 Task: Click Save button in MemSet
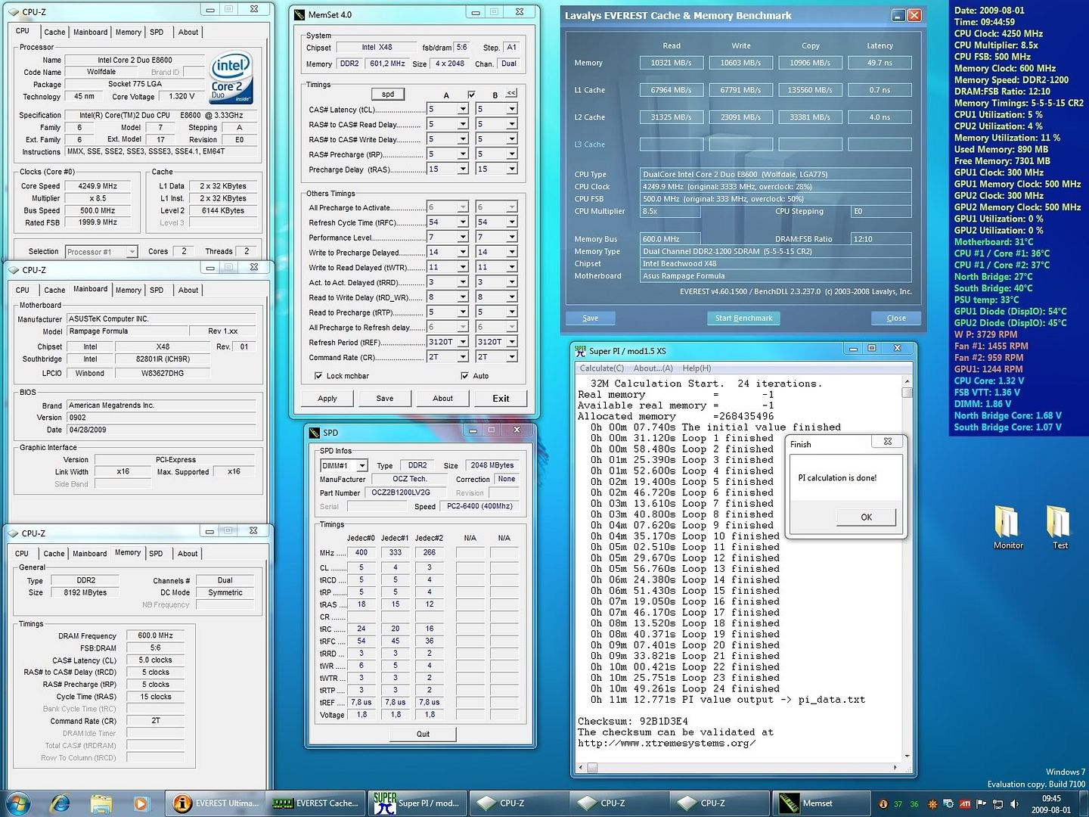(385, 398)
